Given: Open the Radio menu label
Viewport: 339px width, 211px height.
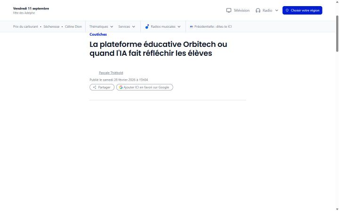Looking at the screenshot, I should pyautogui.click(x=267, y=10).
